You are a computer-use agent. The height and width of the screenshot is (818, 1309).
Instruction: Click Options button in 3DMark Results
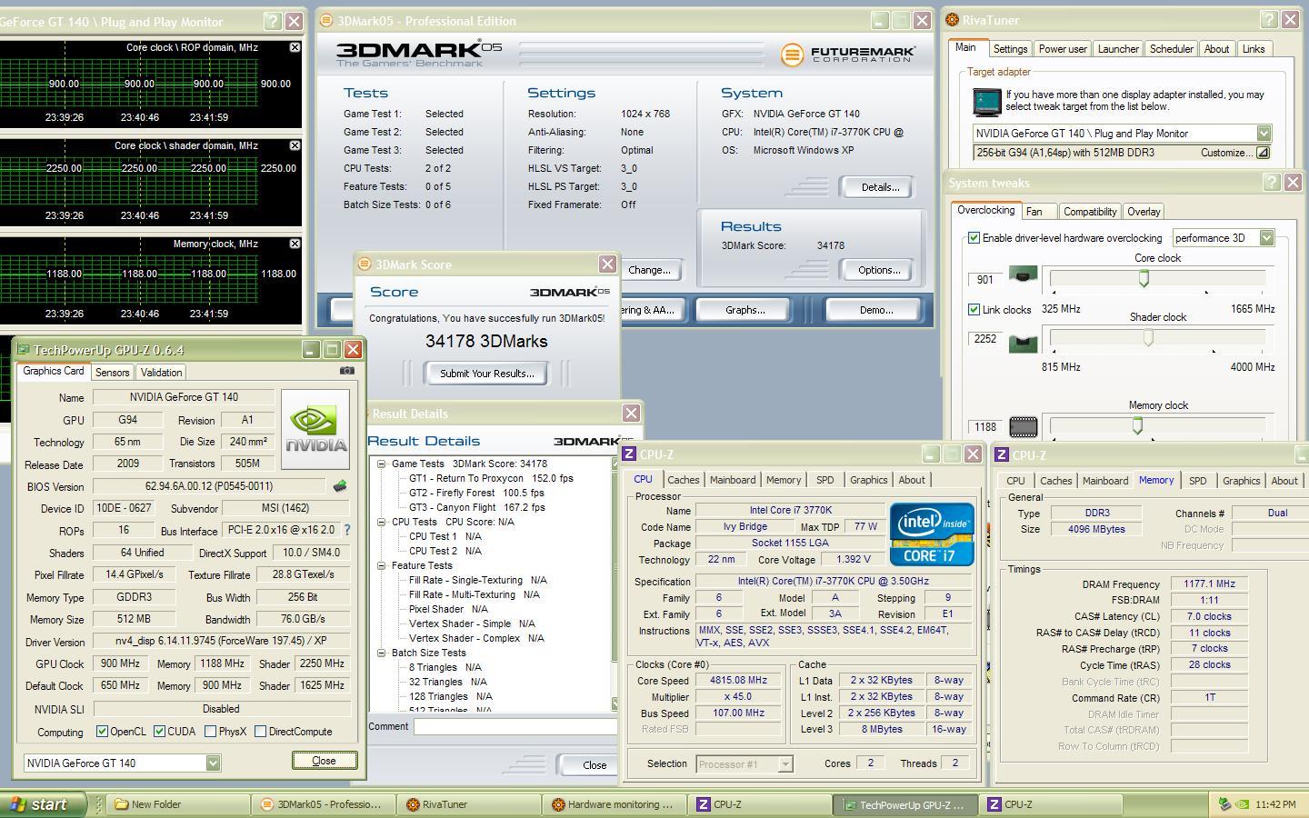point(879,270)
